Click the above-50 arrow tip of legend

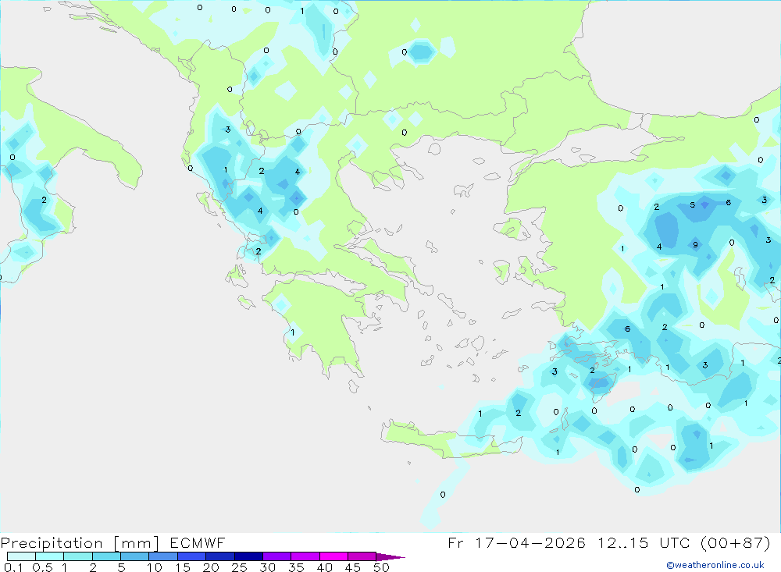tap(390, 557)
